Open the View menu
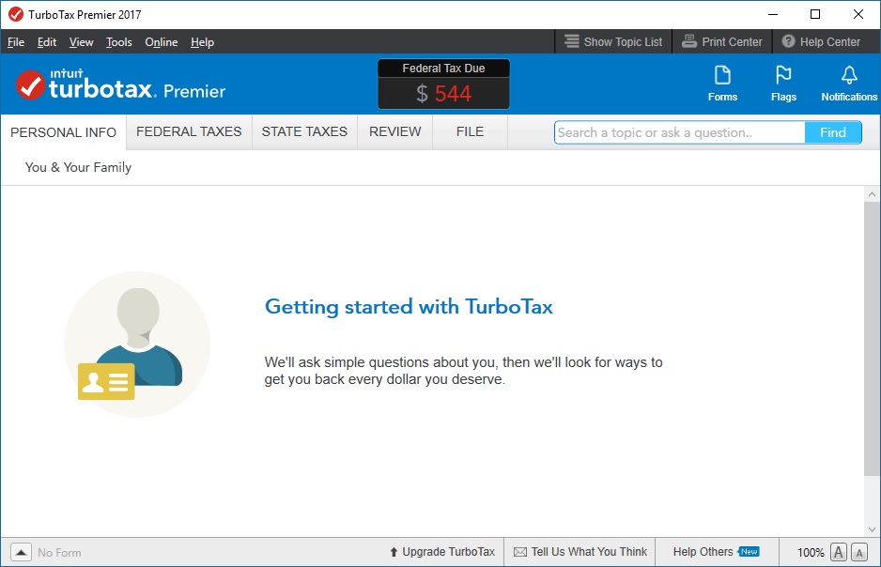Screen dimensions: 881x567 pyautogui.click(x=81, y=42)
